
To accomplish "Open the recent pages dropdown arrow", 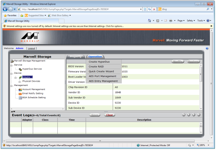I will [15, 9].
